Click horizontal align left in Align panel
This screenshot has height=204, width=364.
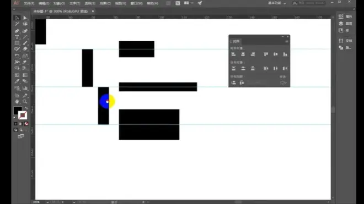[233, 54]
